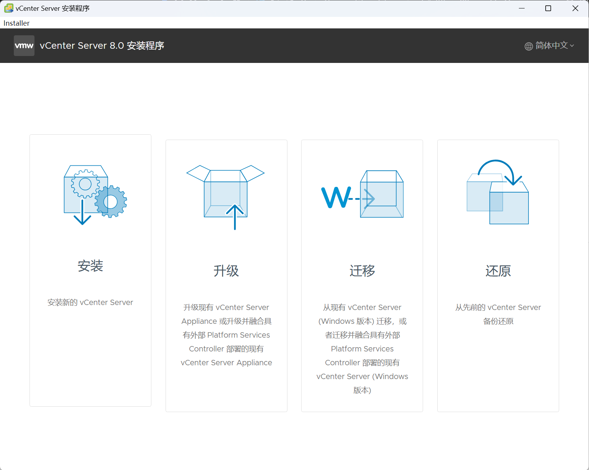Click the Upgrade open-box arrow icon
Screen dimensions: 589x470
pyautogui.click(x=225, y=197)
